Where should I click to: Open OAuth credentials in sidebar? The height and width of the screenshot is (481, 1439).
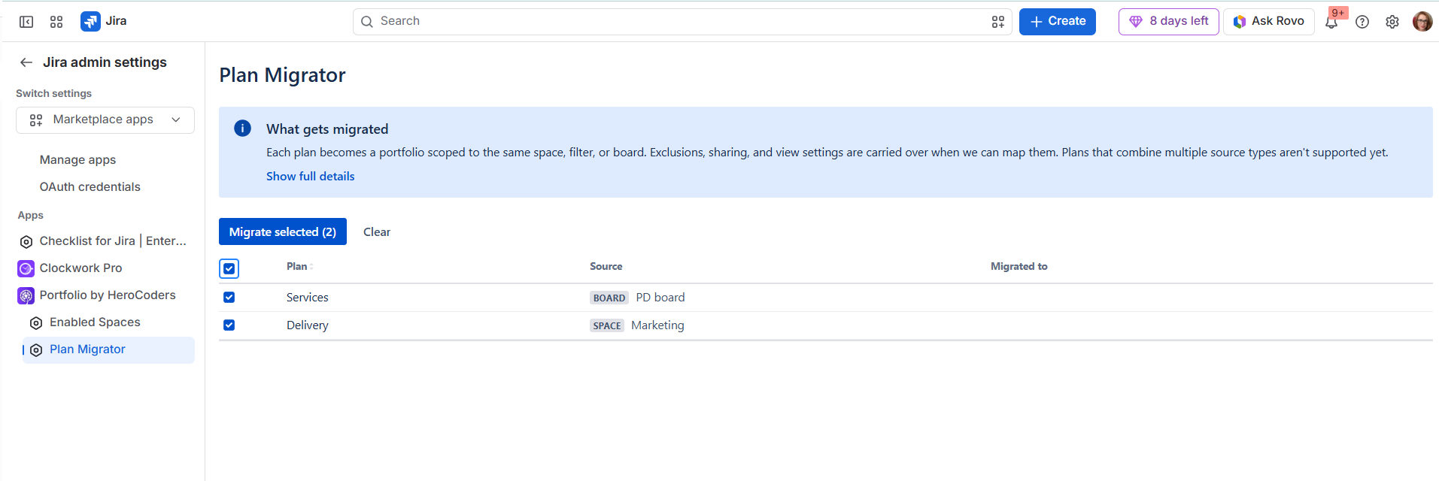click(90, 187)
